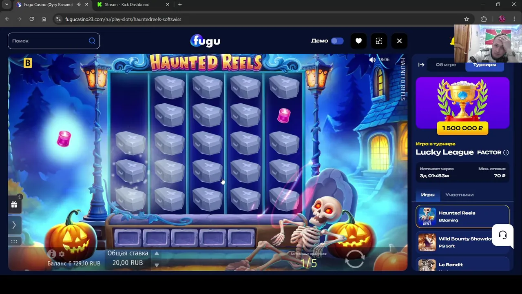Viewport: 522px width, 294px height.
Task: Open the browser home page icon
Action: point(44,19)
